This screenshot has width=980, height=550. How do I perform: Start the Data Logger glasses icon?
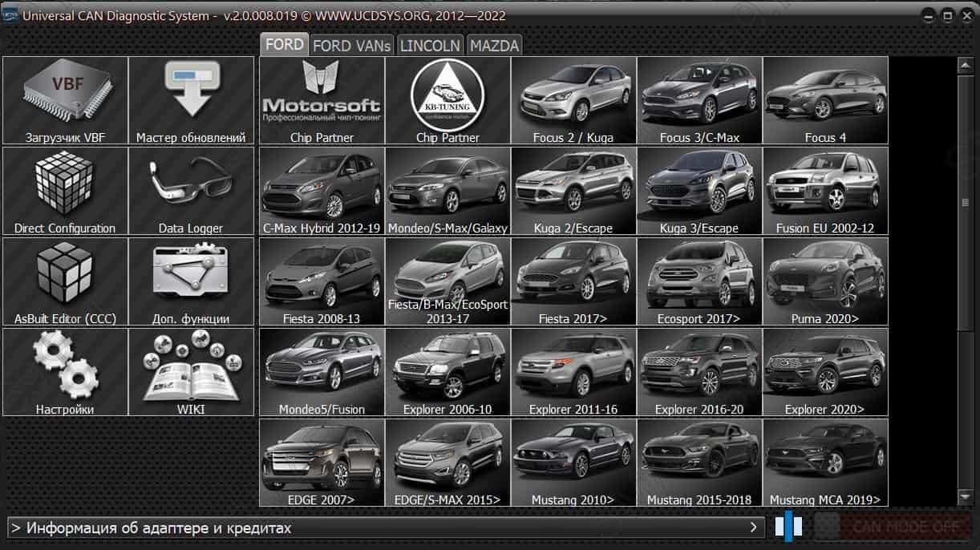(191, 191)
